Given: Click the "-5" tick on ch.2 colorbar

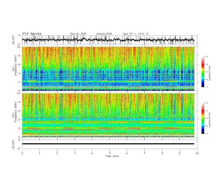Looking at the screenshot, I should coord(207,118).
